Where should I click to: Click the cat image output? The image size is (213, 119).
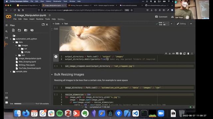[90, 38]
